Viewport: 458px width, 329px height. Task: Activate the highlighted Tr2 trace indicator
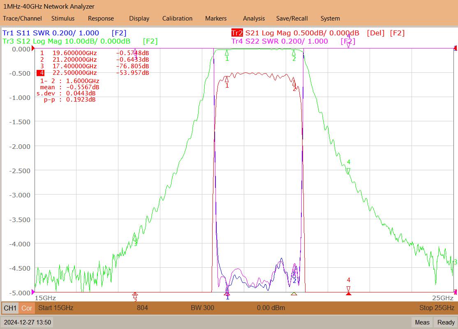(237, 33)
